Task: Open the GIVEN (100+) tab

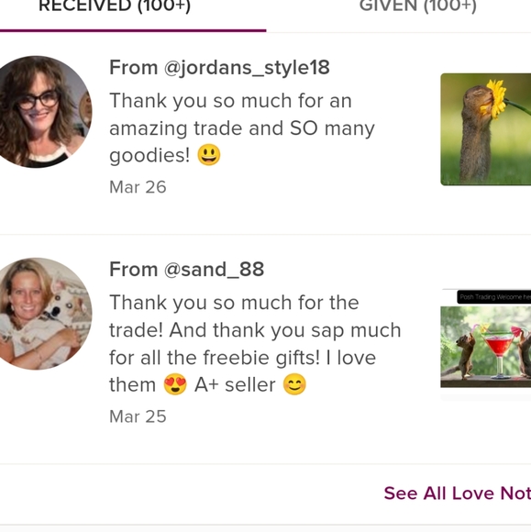Action: click(x=418, y=6)
